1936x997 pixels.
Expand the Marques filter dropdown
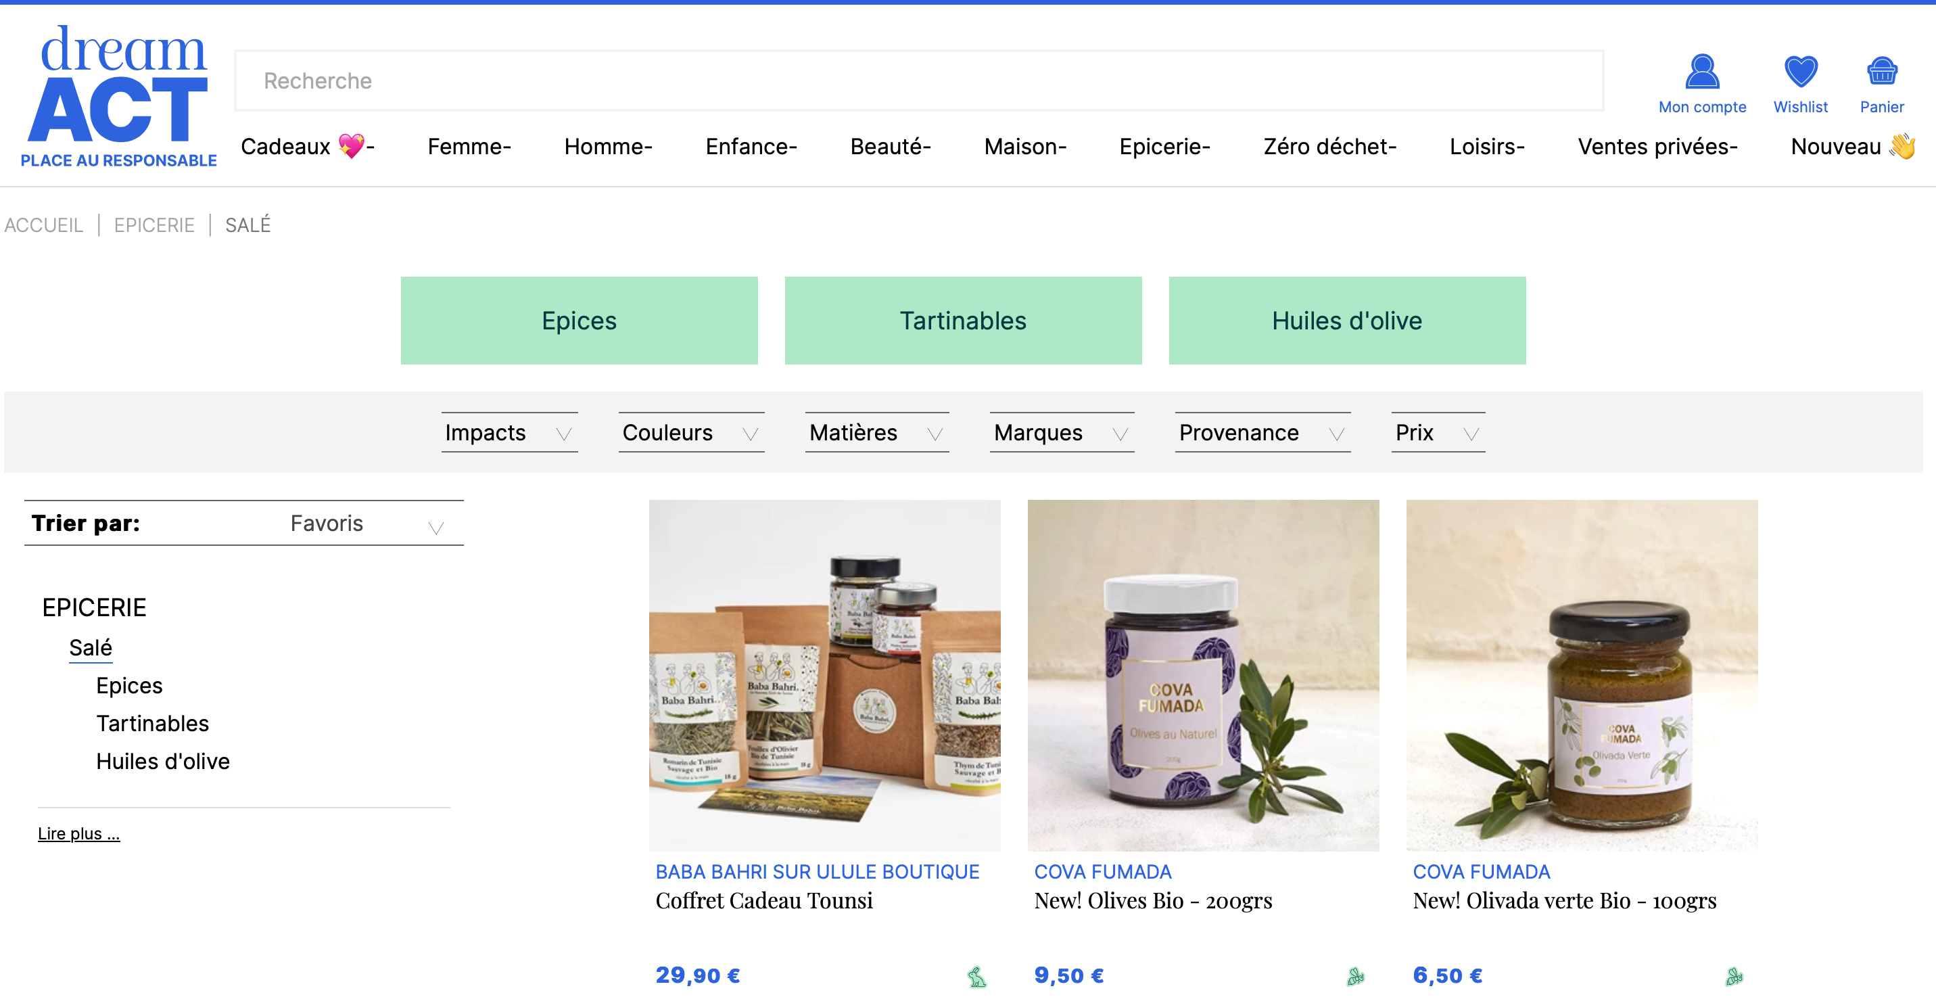(1062, 432)
